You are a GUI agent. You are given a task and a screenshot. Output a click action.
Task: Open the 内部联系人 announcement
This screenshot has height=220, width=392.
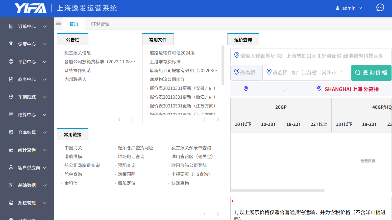75,79
